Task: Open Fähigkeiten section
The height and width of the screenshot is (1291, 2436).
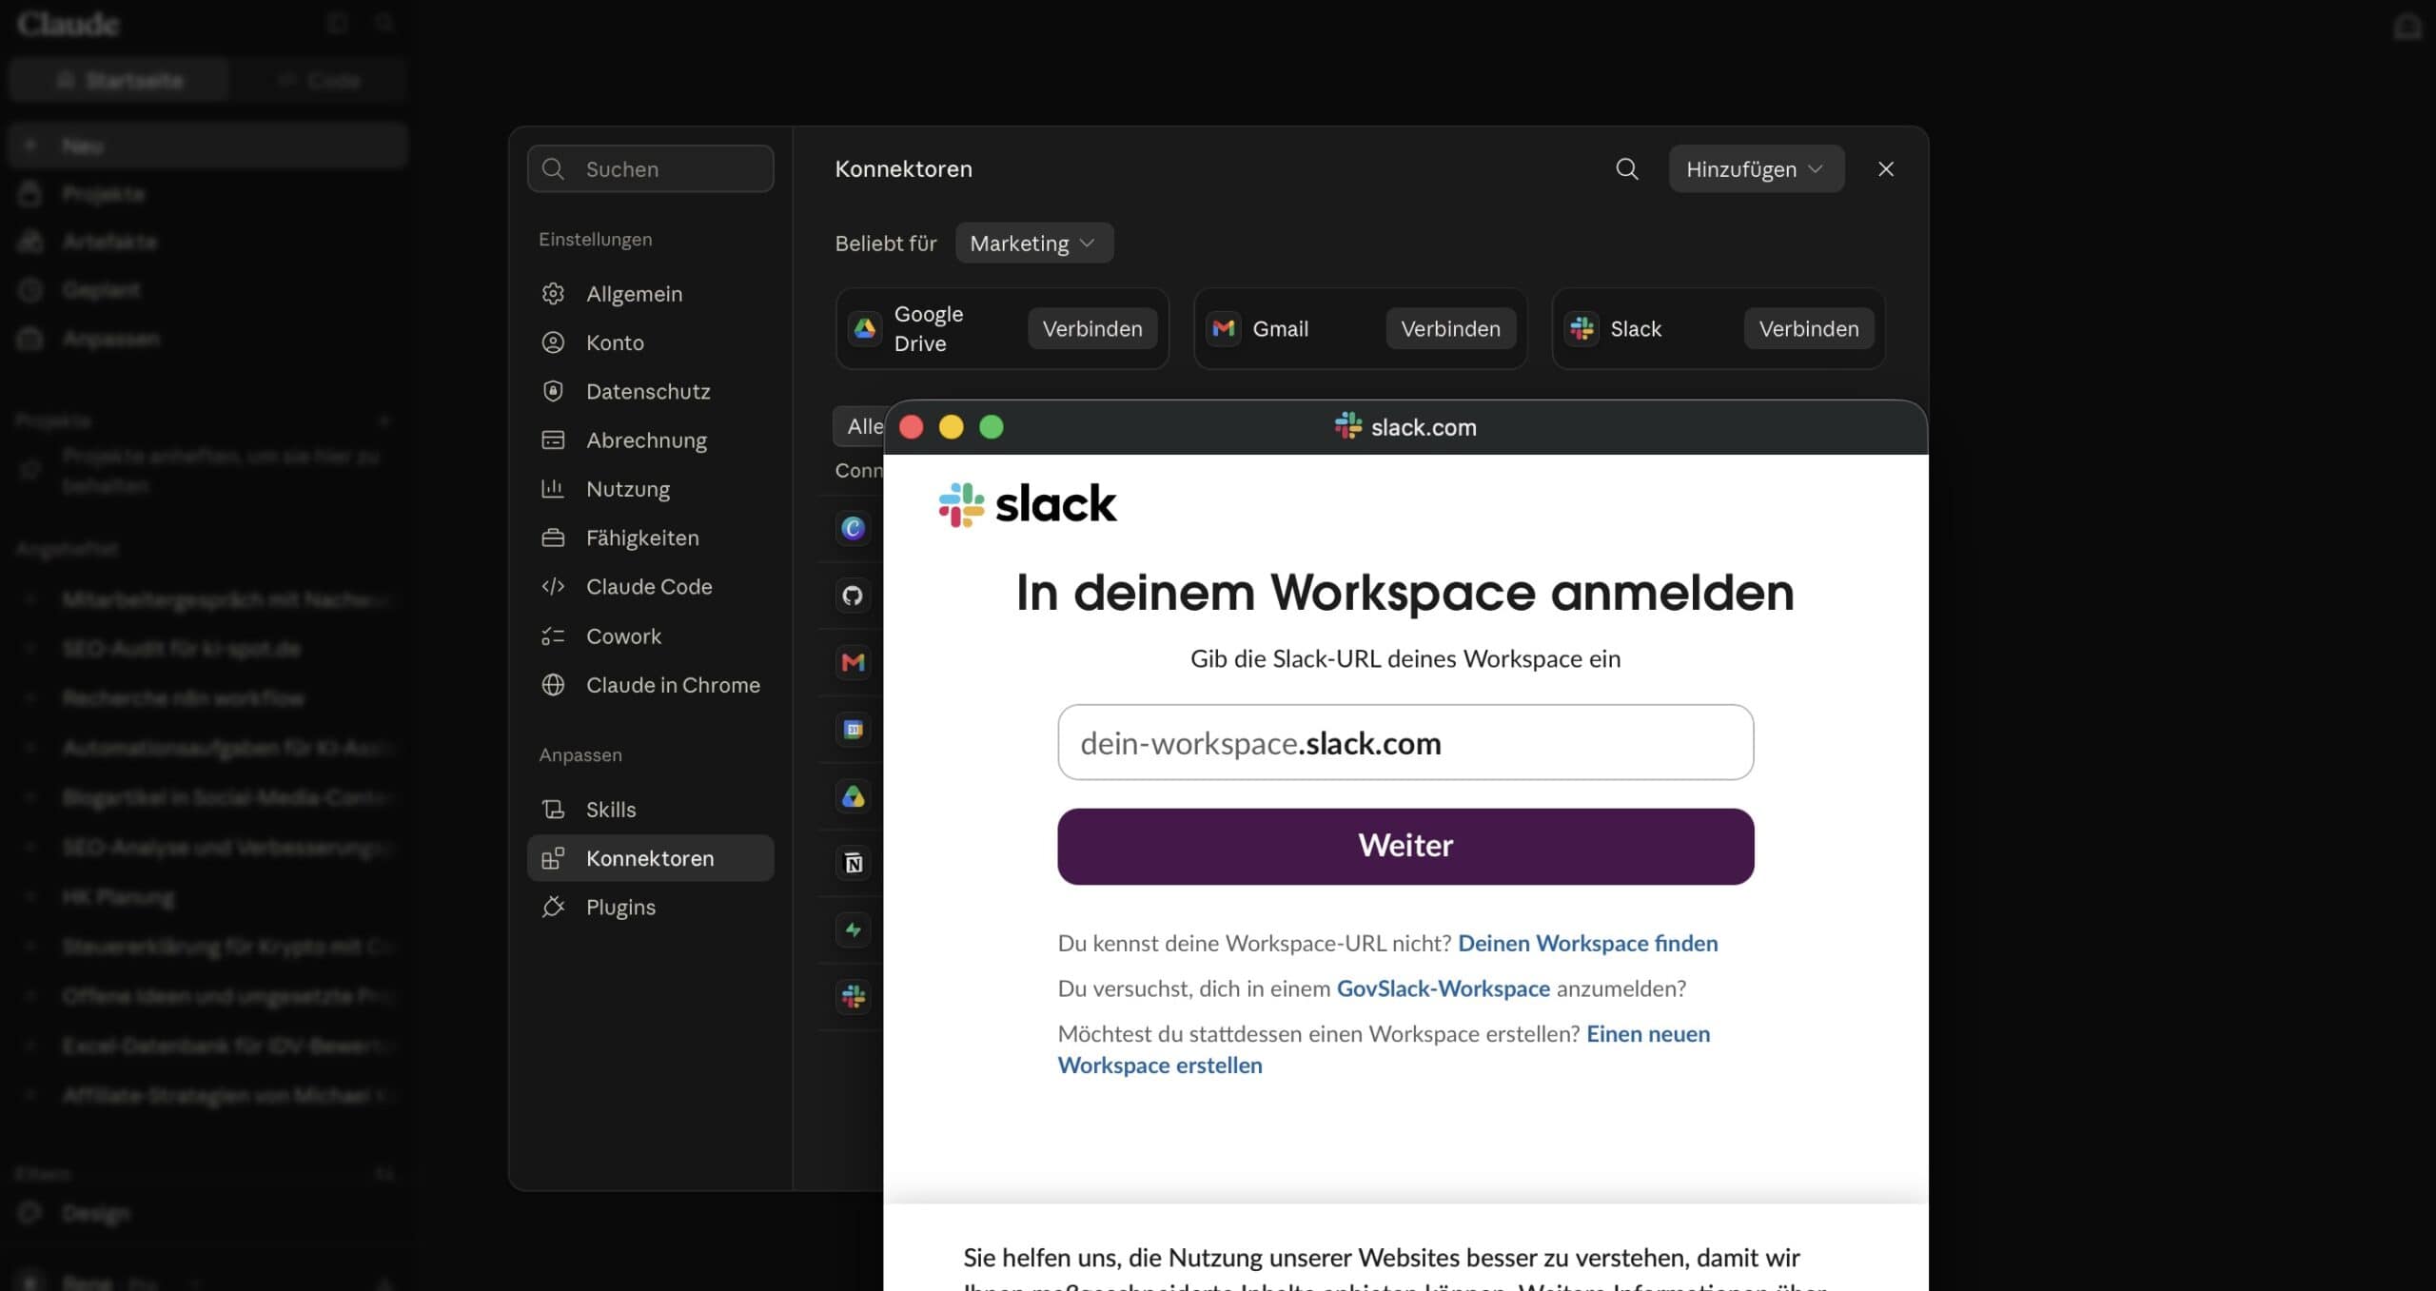Action: (650, 538)
